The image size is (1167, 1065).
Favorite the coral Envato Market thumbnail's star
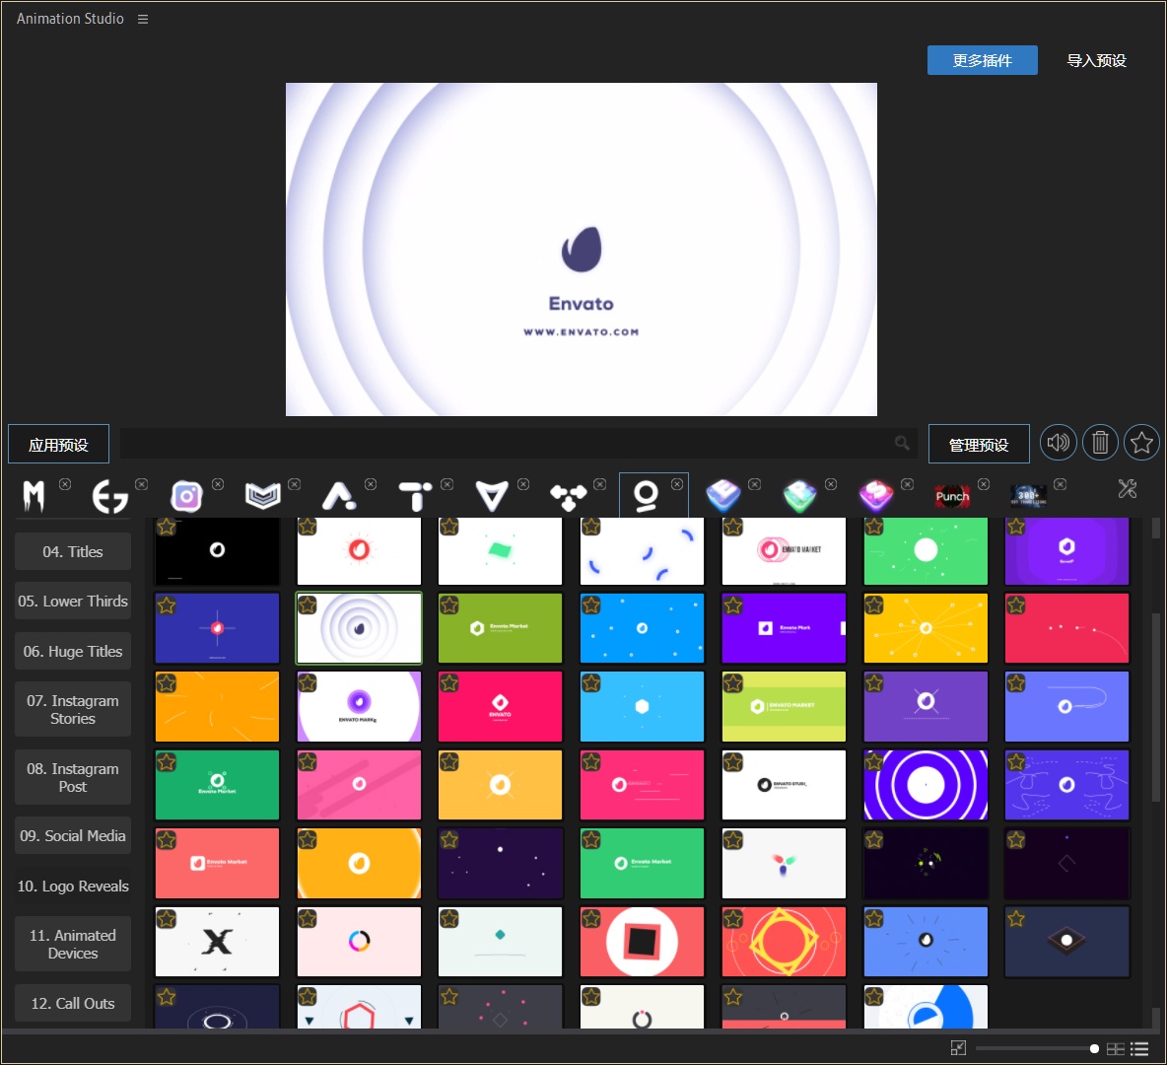[167, 841]
